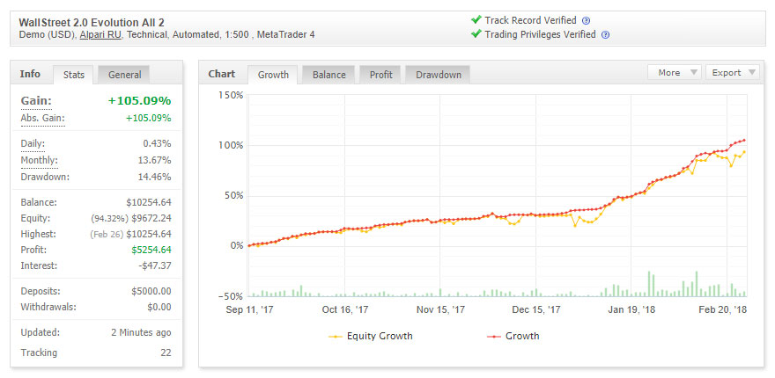Screen dimensions: 775x378
Task: Click the -50% y-axis label
Action: pyautogui.click(x=230, y=296)
